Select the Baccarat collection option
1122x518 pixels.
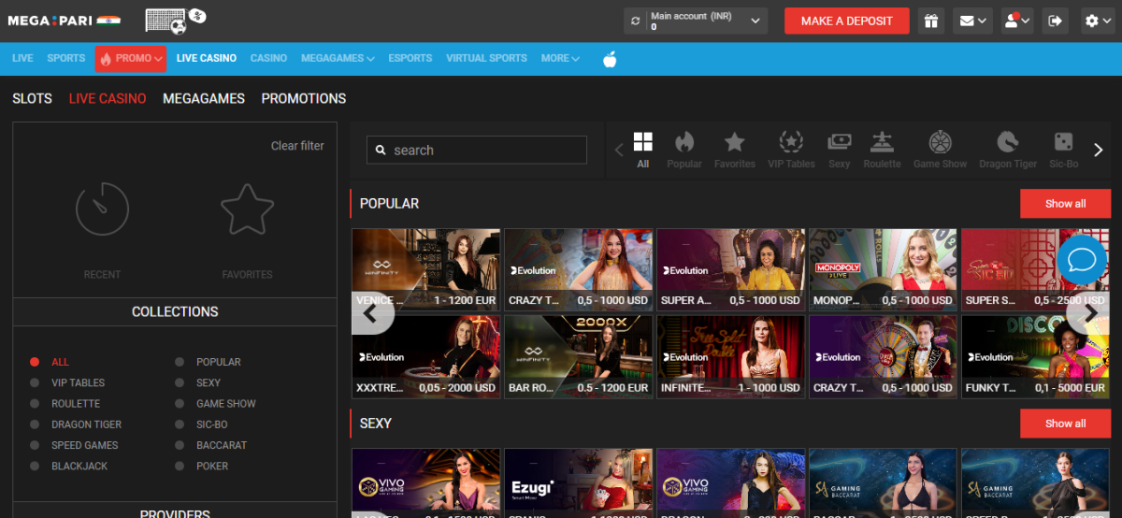221,445
